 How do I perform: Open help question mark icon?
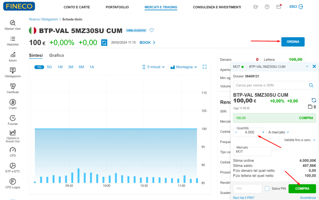pyautogui.click(x=267, y=7)
